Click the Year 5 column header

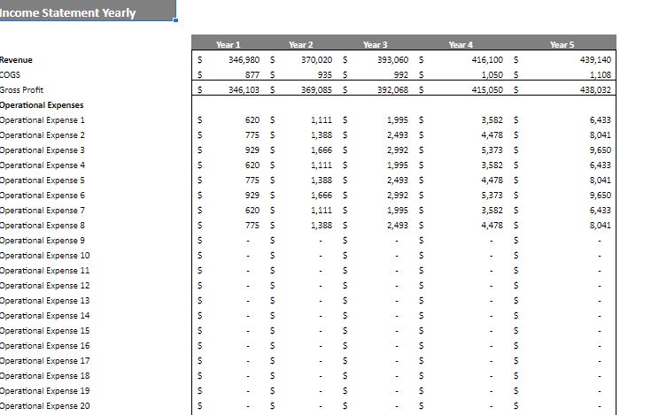tap(562, 44)
